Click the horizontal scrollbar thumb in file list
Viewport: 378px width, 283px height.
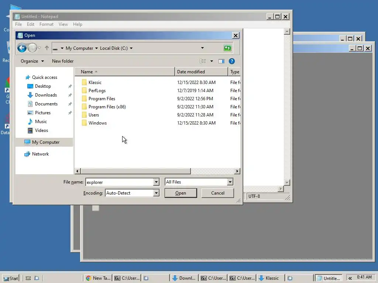(136, 171)
